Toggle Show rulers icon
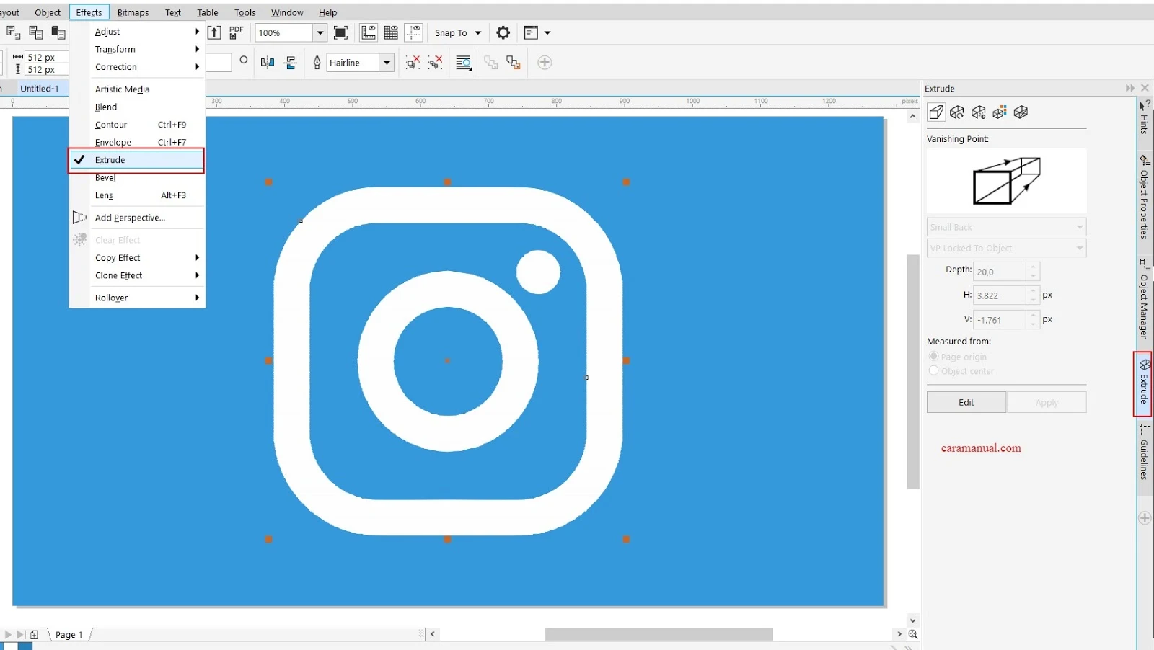This screenshot has width=1154, height=650. 369,32
